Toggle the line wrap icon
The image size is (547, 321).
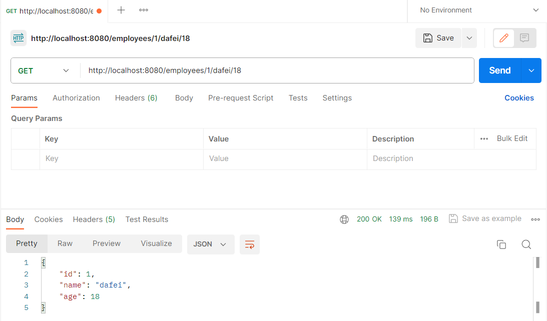tap(249, 244)
